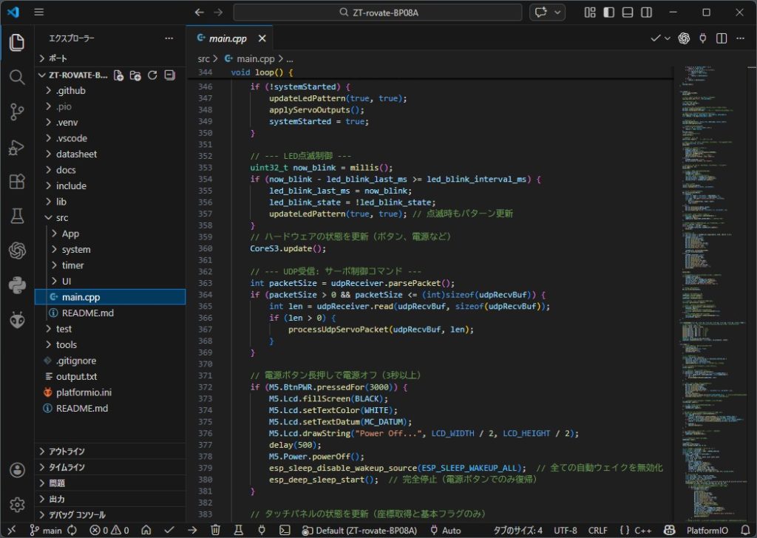Open the hamburger application menu
The image size is (757, 538).
[39, 13]
